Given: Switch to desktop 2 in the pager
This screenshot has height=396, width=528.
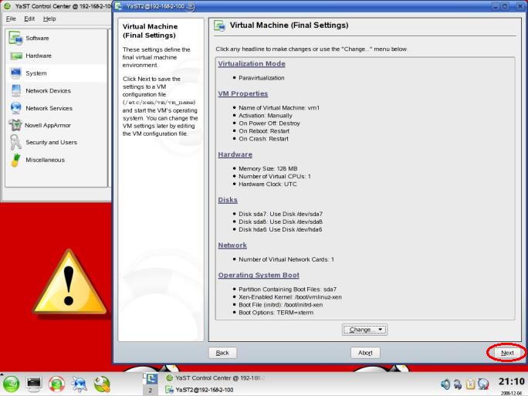Looking at the screenshot, I should pos(151,391).
